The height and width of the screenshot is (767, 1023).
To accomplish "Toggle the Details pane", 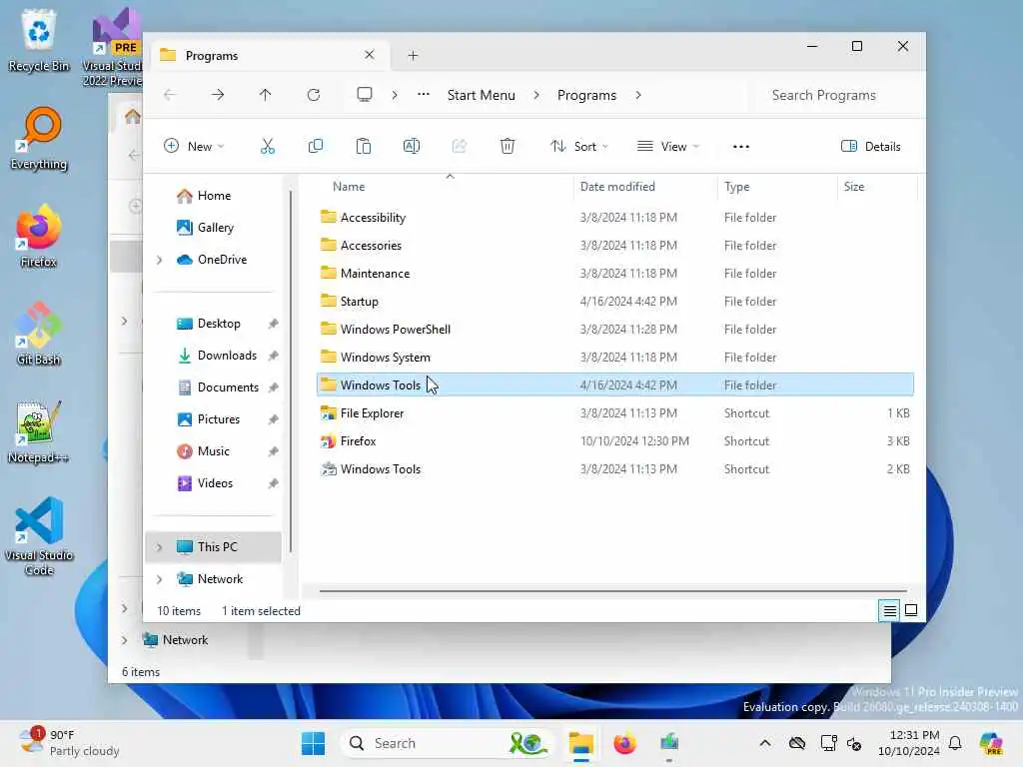I will click(871, 146).
